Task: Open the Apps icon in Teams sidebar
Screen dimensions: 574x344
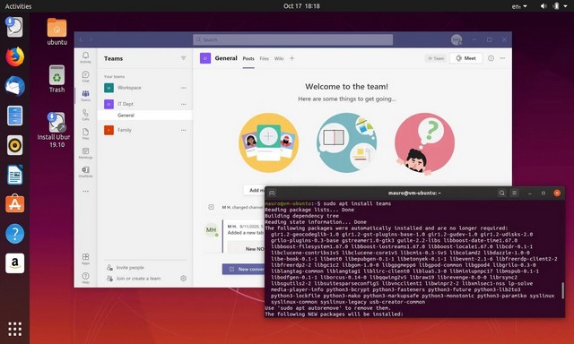Action: point(85,259)
